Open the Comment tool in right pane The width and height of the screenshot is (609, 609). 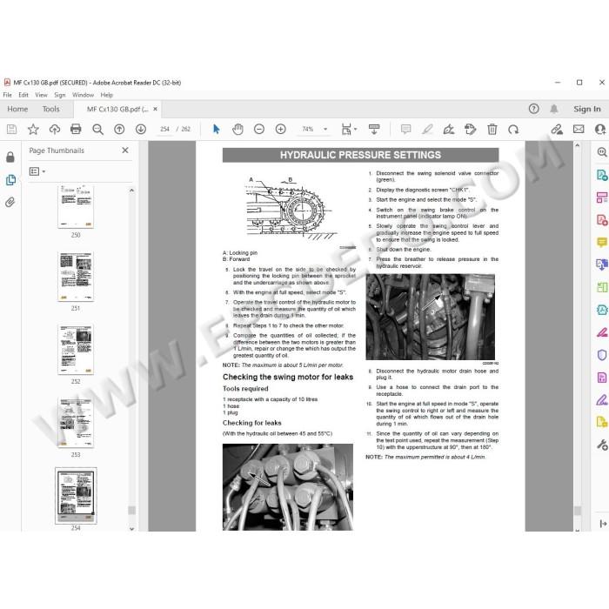(602, 243)
